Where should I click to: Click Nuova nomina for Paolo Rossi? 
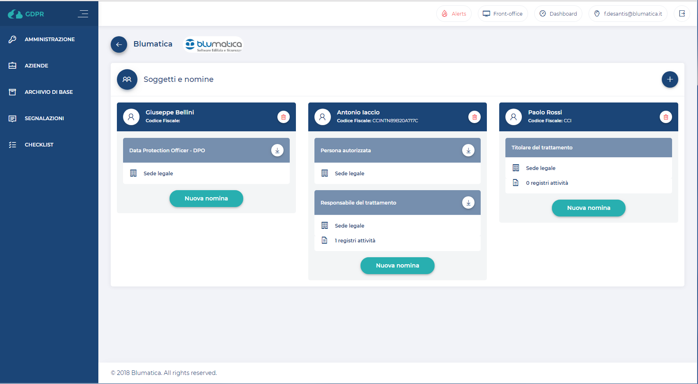(588, 208)
